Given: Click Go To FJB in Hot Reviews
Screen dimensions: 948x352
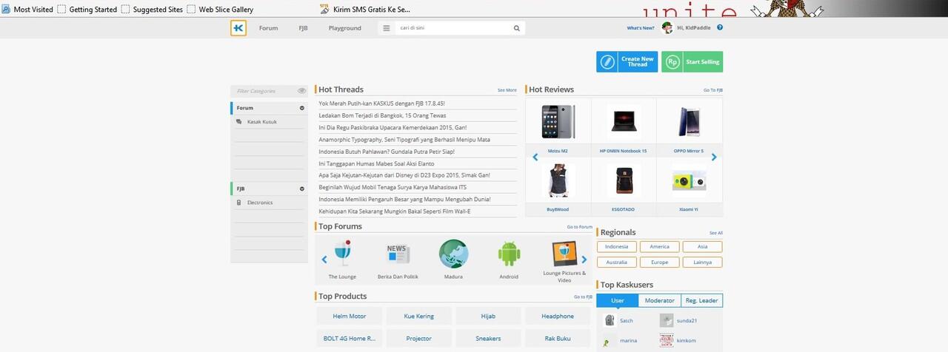Looking at the screenshot, I should 713,90.
